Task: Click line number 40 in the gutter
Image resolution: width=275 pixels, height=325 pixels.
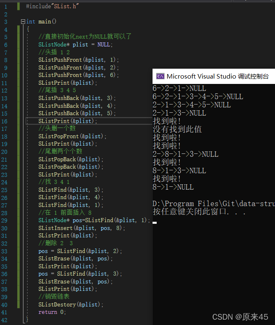Action: (5, 305)
